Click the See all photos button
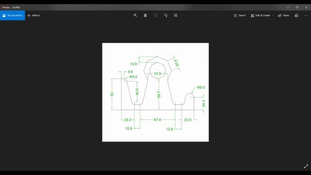 tap(13, 15)
